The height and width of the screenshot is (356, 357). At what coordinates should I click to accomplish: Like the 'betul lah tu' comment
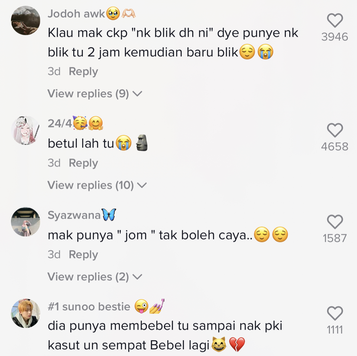coord(335,130)
